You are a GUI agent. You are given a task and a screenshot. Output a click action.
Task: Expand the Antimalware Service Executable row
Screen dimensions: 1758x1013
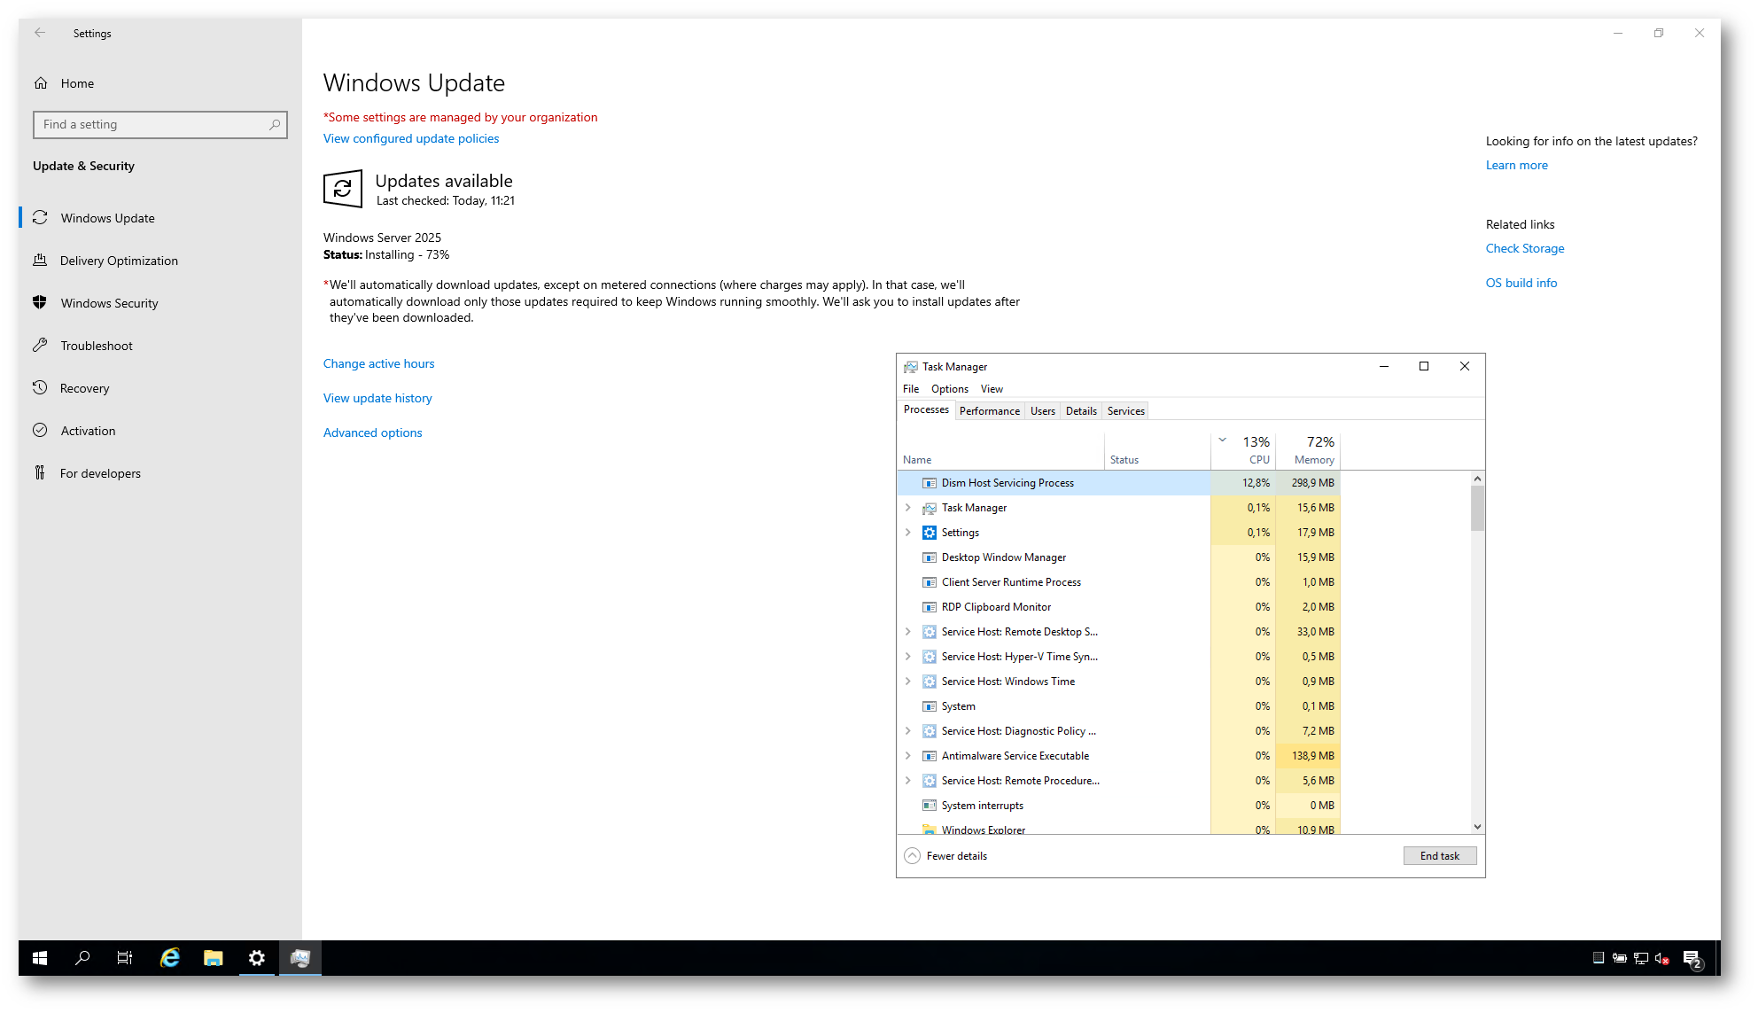(x=908, y=756)
